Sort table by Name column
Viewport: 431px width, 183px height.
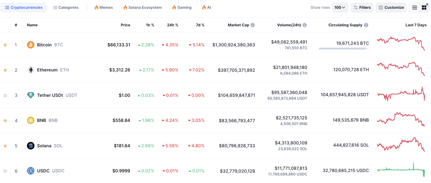32,25
